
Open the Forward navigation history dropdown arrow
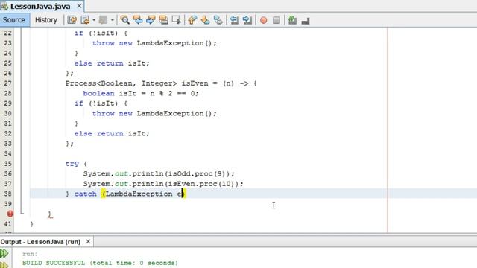coord(112,20)
